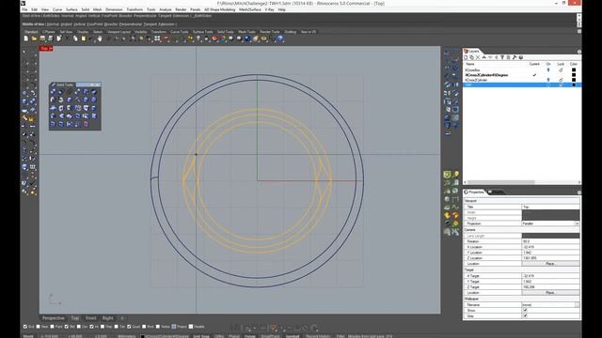Toggle the Disable osnap checkbox
The height and width of the screenshot is (338, 602).
(x=191, y=327)
